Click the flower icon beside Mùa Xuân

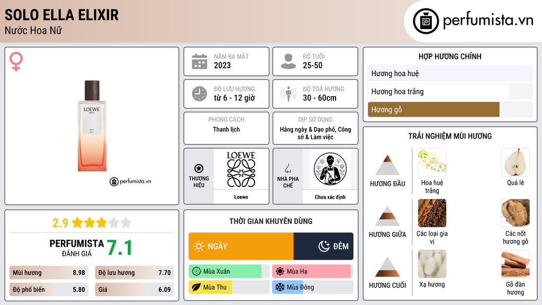(196, 272)
